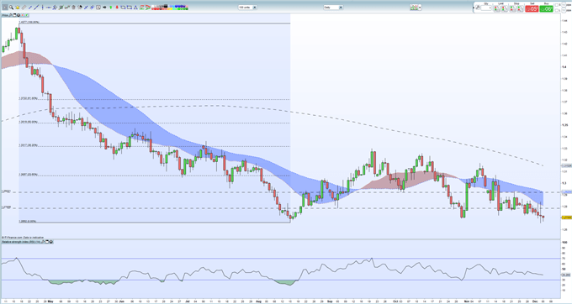Select the black left arrow marker tool
Image resolution: width=572 pixels, height=304 pixels.
click(104, 8)
